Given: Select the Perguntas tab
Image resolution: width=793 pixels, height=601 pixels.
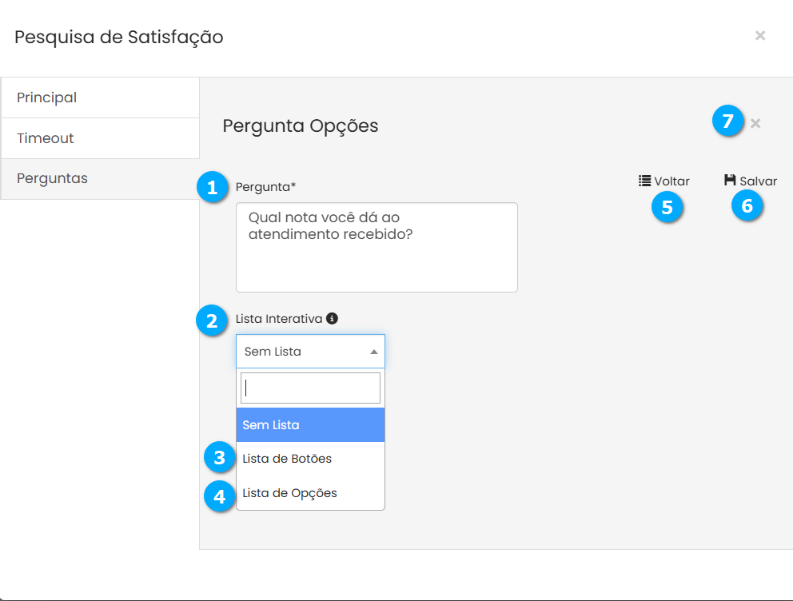Looking at the screenshot, I should coord(100,178).
